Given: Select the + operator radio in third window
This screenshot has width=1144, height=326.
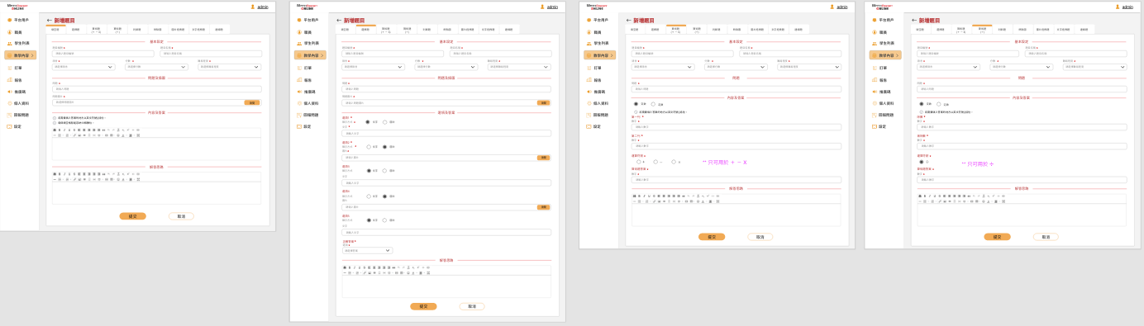Looking at the screenshot, I should coord(639,162).
